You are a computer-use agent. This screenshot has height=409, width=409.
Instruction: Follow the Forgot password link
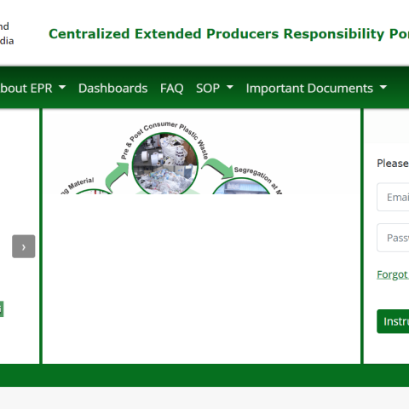tap(393, 274)
